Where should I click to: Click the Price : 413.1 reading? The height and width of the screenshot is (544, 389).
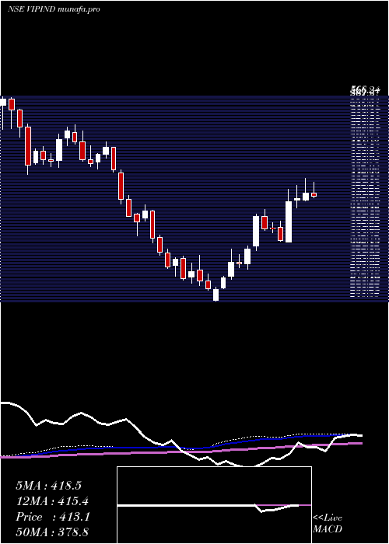pyautogui.click(x=53, y=517)
